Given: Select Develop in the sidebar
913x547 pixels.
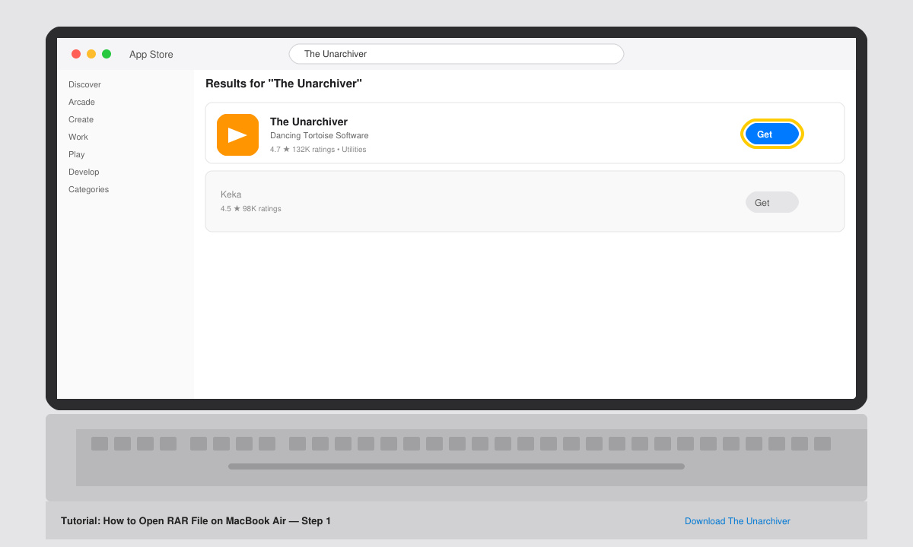Looking at the screenshot, I should 84,172.
